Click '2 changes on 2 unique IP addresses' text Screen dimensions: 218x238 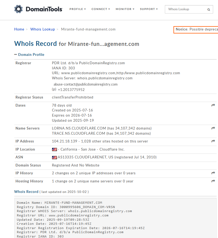point(94,173)
